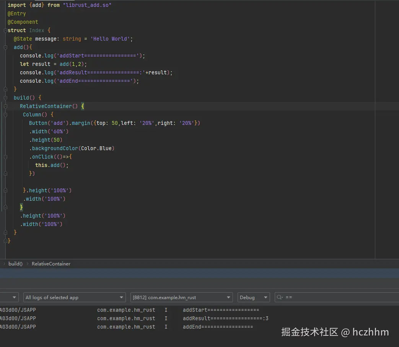The width and height of the screenshot is (399, 347).
Task: Click the 'Hello World' string literal
Action: [110, 39]
